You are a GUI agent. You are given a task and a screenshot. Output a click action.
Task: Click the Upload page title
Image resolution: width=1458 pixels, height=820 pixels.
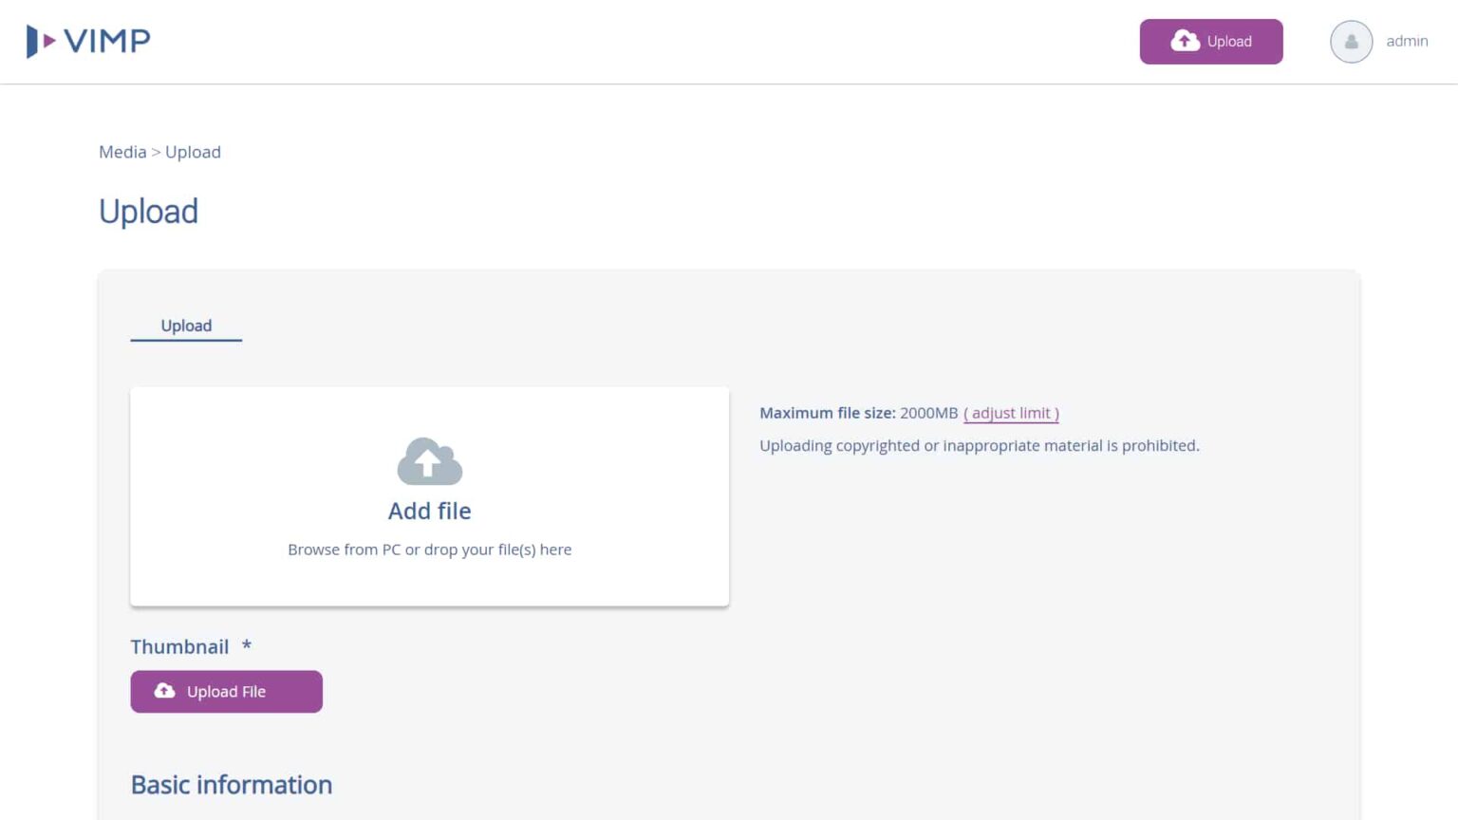(148, 211)
